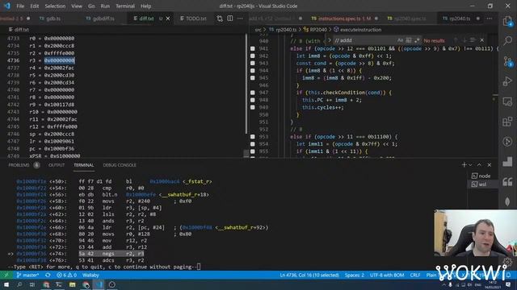The width and height of the screenshot is (517, 290).
Task: Open the Run and Debug view
Action: point(508,81)
